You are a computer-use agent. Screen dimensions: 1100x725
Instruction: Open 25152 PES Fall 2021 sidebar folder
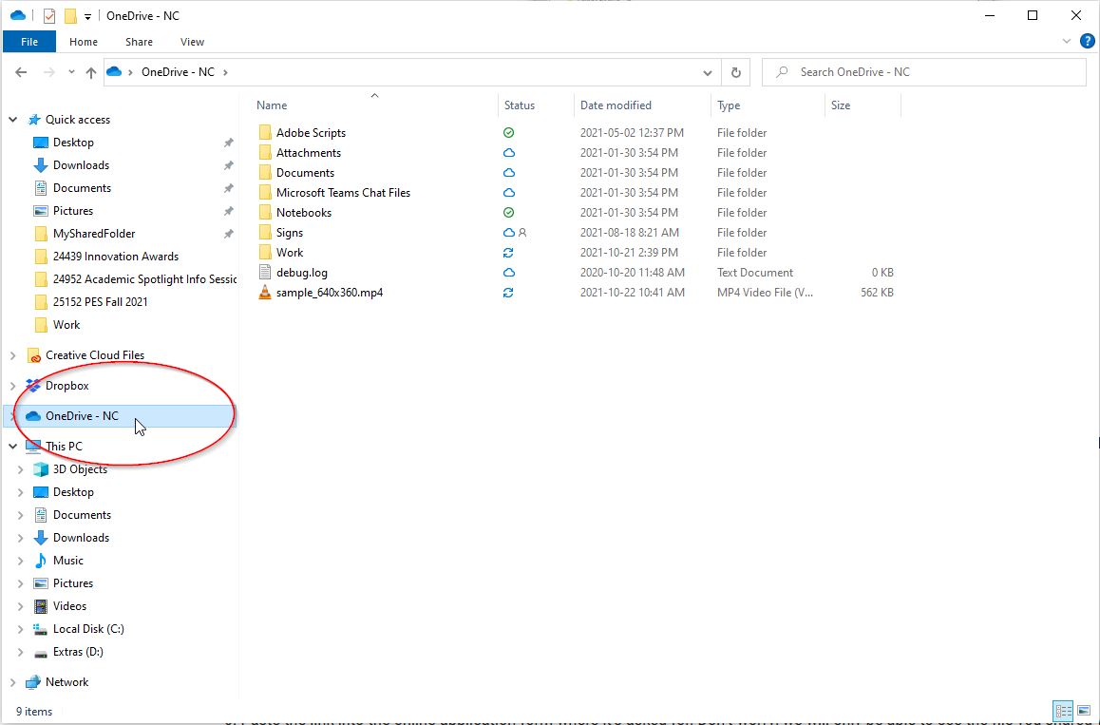pyautogui.click(x=101, y=302)
